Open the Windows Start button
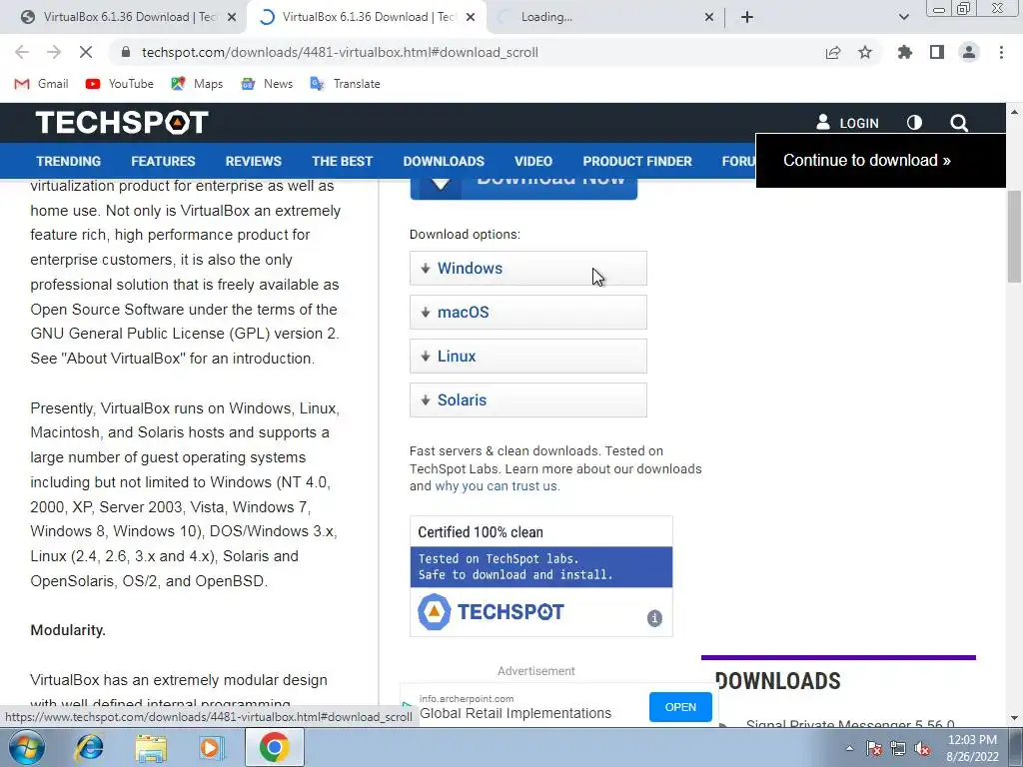The image size is (1023, 767). coord(27,747)
